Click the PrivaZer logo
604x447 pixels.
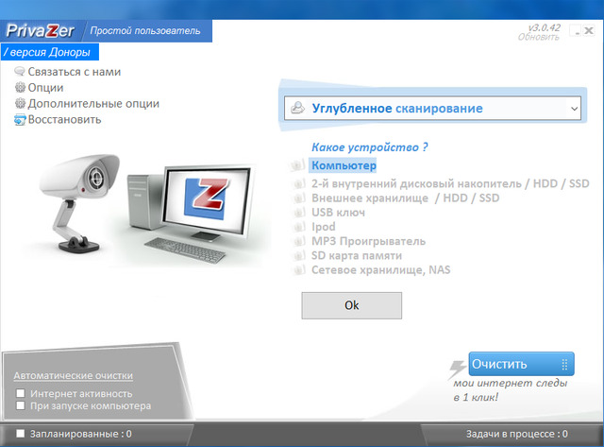coord(40,31)
